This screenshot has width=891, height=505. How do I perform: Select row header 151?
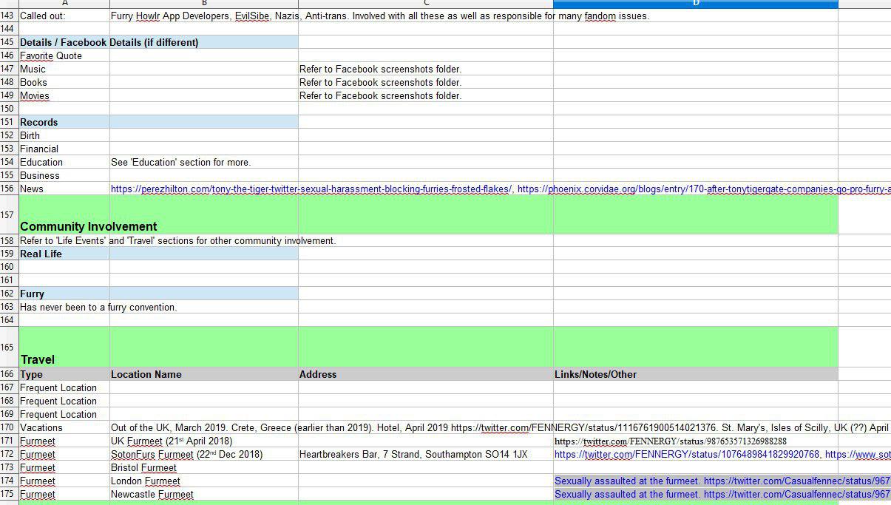(9, 122)
